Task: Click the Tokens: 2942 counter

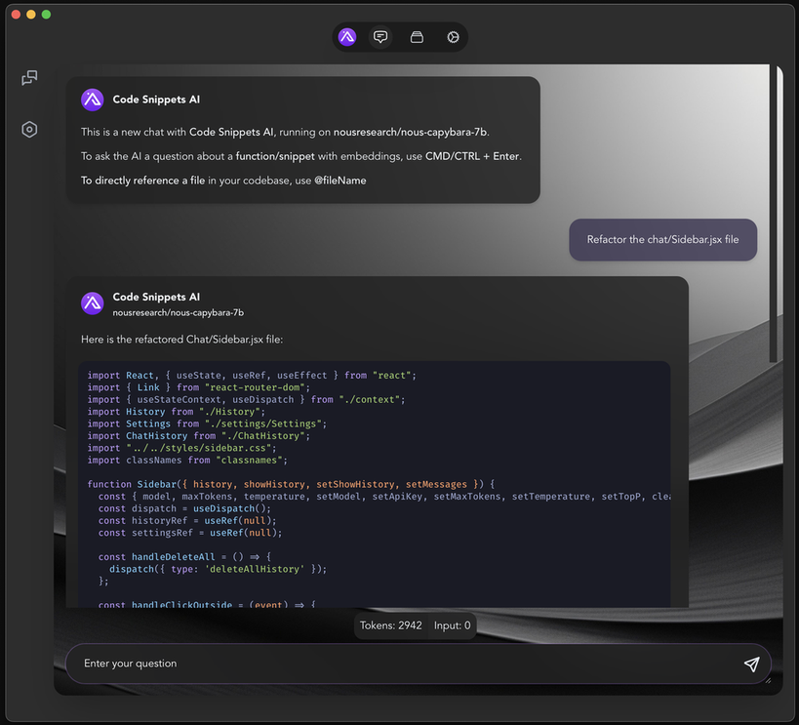Action: click(390, 625)
